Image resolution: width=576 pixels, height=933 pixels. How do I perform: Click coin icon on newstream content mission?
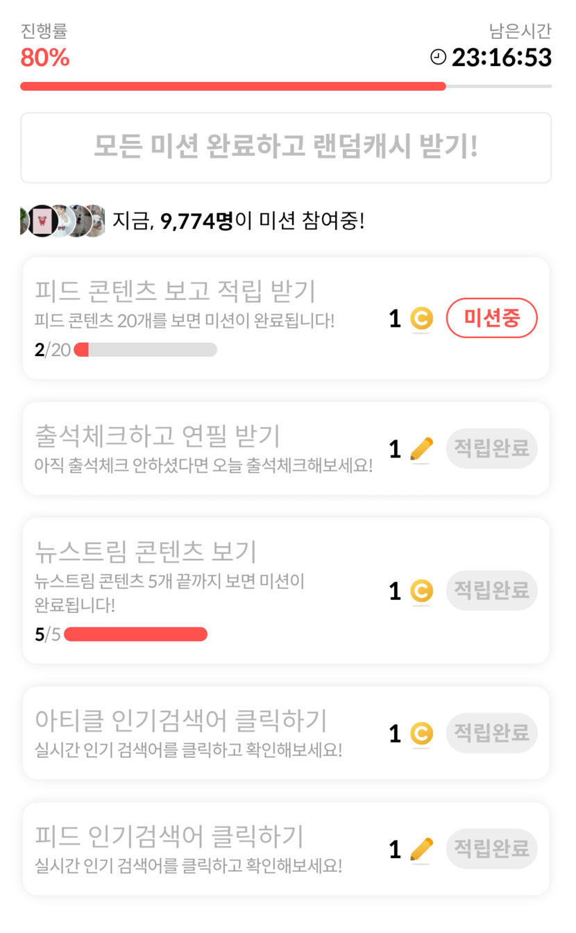(421, 591)
